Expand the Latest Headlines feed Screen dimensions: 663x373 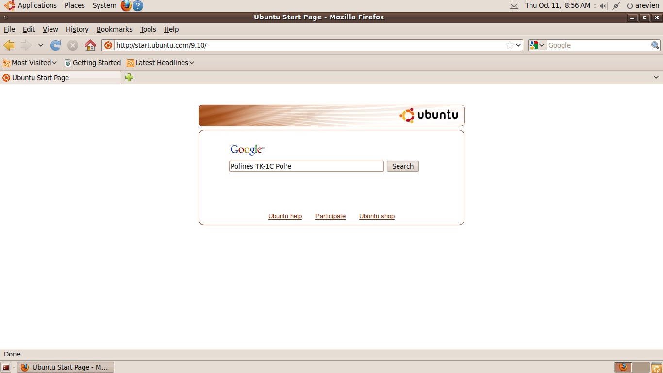[160, 63]
